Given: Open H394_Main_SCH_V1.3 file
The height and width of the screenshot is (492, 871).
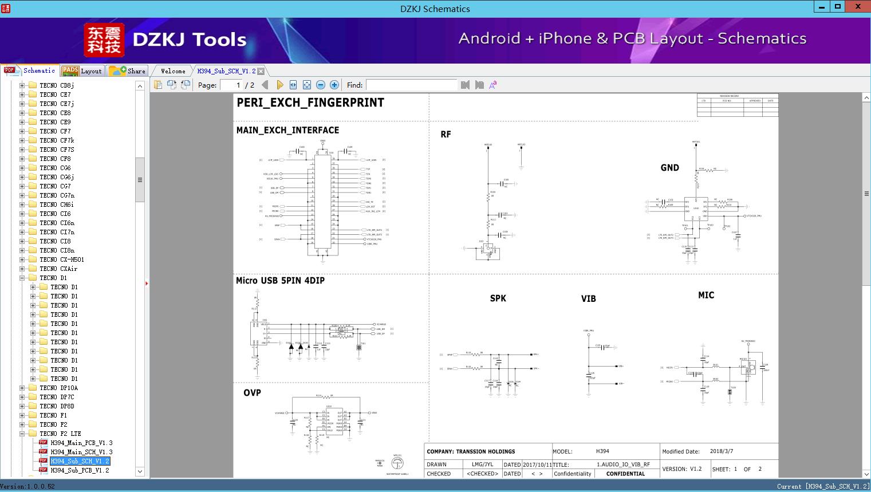Looking at the screenshot, I should [81, 452].
